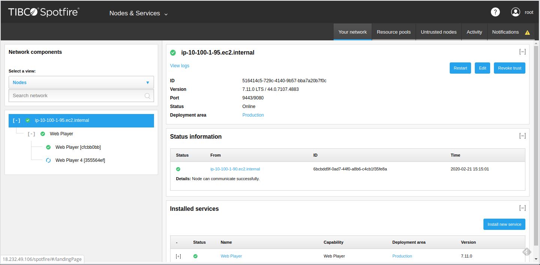Collapse the Installed services panel
The height and width of the screenshot is (265, 540).
[x=522, y=208]
